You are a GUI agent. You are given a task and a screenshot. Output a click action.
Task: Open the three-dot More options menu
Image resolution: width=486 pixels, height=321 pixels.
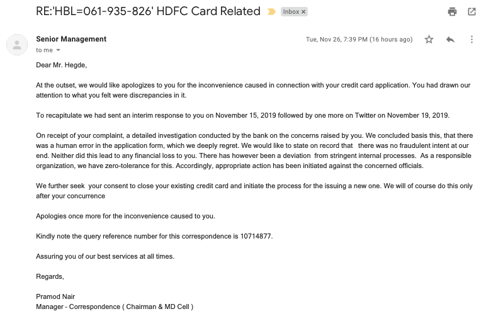[x=472, y=39]
